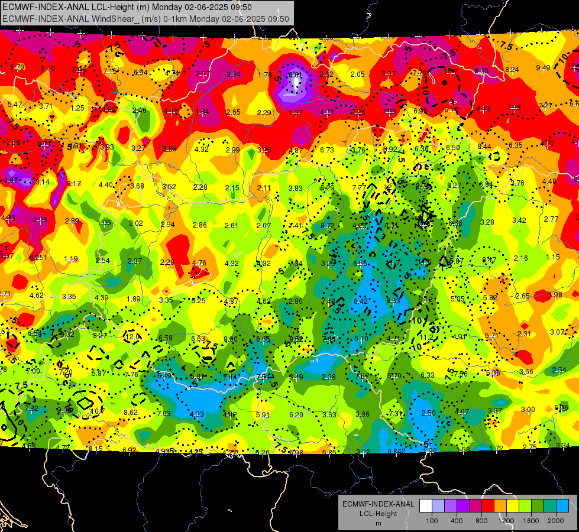Click the violet legend swatch right of 400
579x532 pixels.
463,506
